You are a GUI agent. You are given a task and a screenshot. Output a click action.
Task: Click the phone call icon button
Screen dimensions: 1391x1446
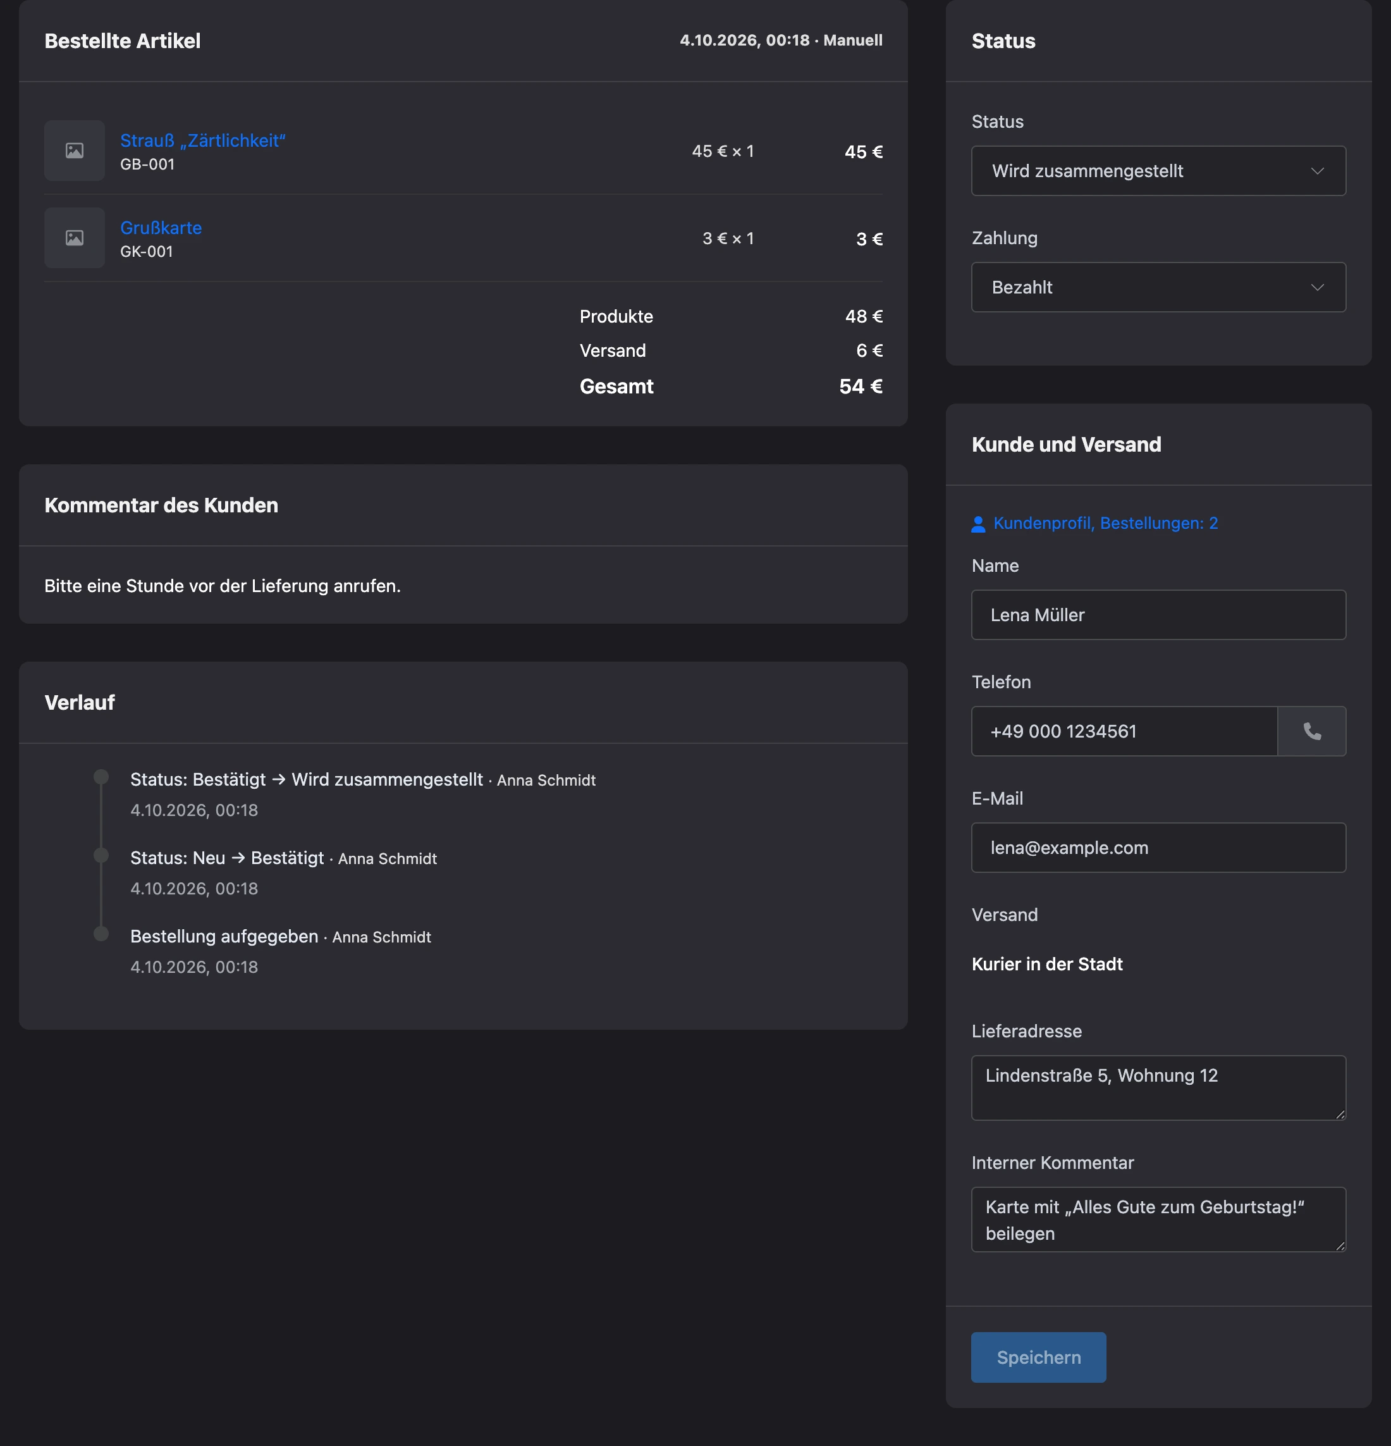[1311, 731]
